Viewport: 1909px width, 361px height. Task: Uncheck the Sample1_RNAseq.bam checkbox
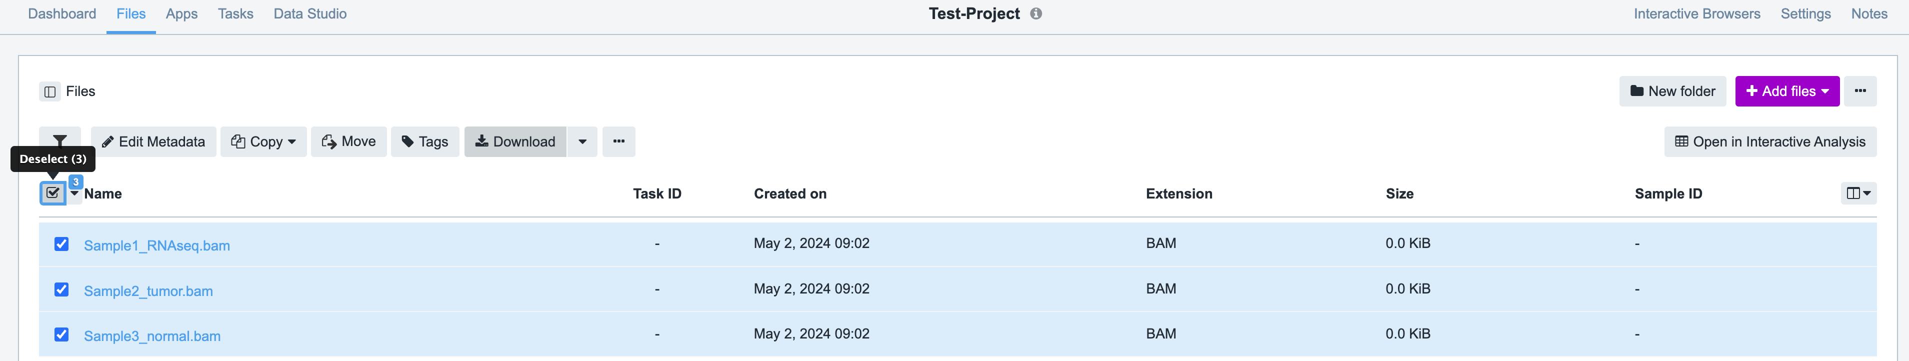61,244
